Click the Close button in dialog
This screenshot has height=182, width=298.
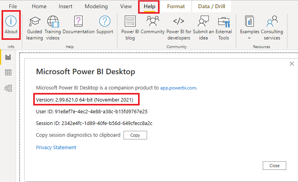[275, 166]
